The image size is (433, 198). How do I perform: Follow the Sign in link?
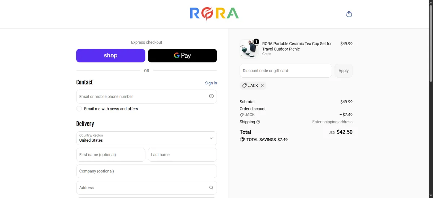211,83
